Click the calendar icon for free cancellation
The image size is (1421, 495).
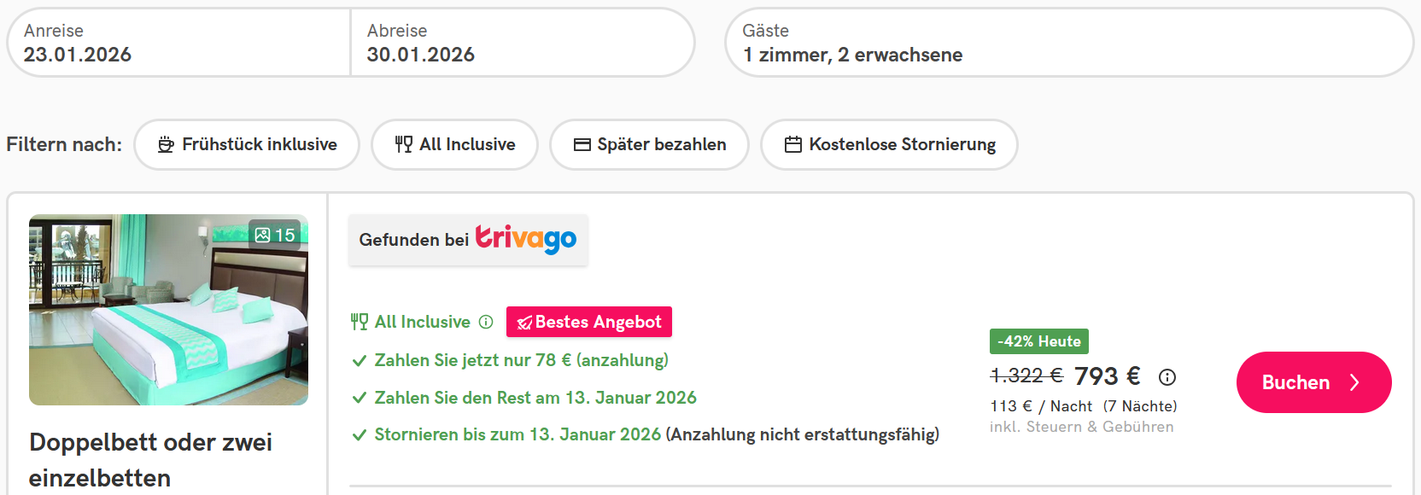click(793, 145)
